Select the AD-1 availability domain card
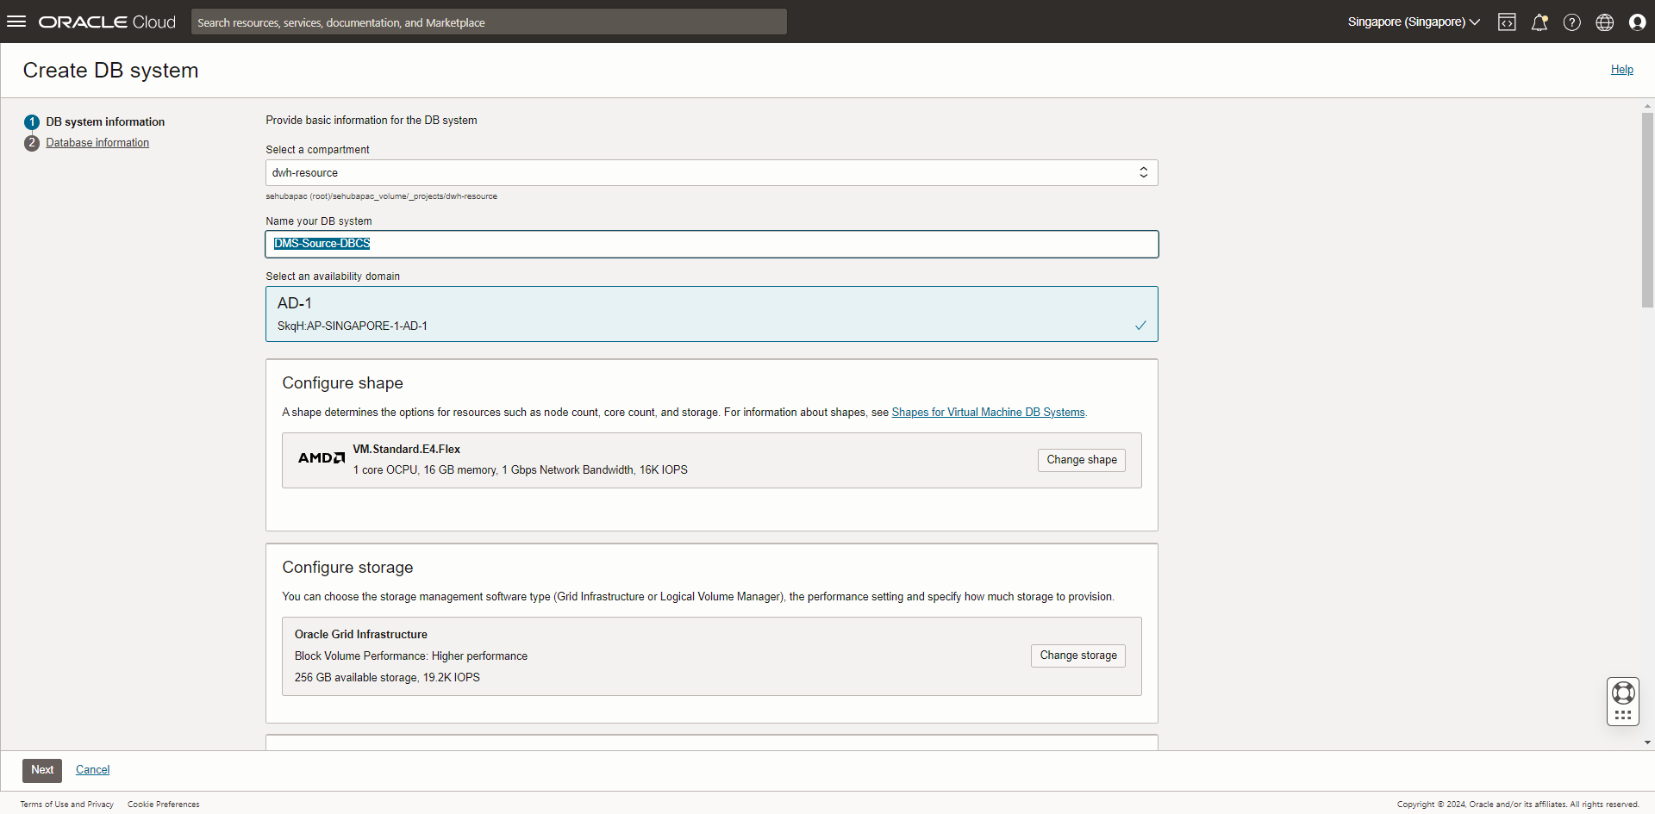Screen dimensions: 1655x814 [x=711, y=314]
